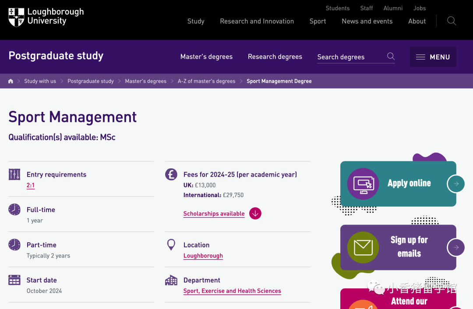This screenshot has width=473, height=309.
Task: Click the Start date calendar icon
Action: coord(14,280)
